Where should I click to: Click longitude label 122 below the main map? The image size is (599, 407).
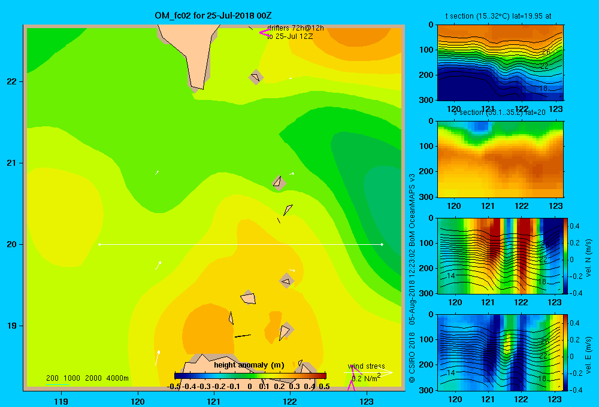pyautogui.click(x=290, y=401)
